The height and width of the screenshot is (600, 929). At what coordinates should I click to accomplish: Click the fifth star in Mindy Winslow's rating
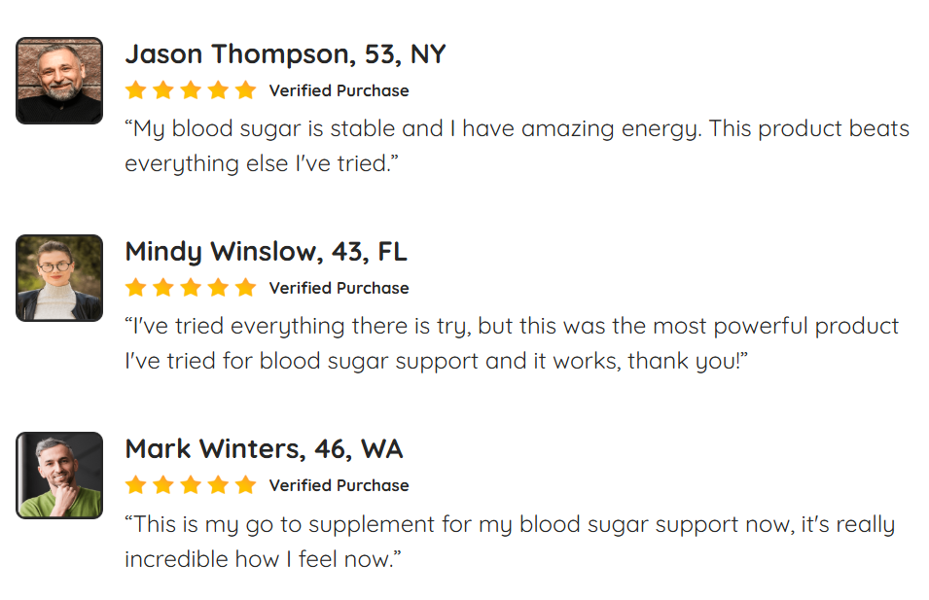tap(245, 288)
